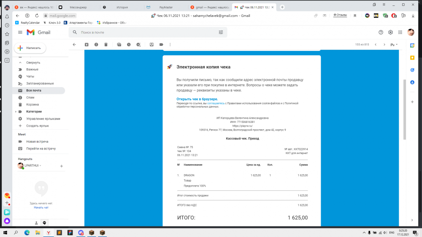The width and height of the screenshot is (422, 237).
Task: Delete the email with trash icon
Action: tap(106, 45)
